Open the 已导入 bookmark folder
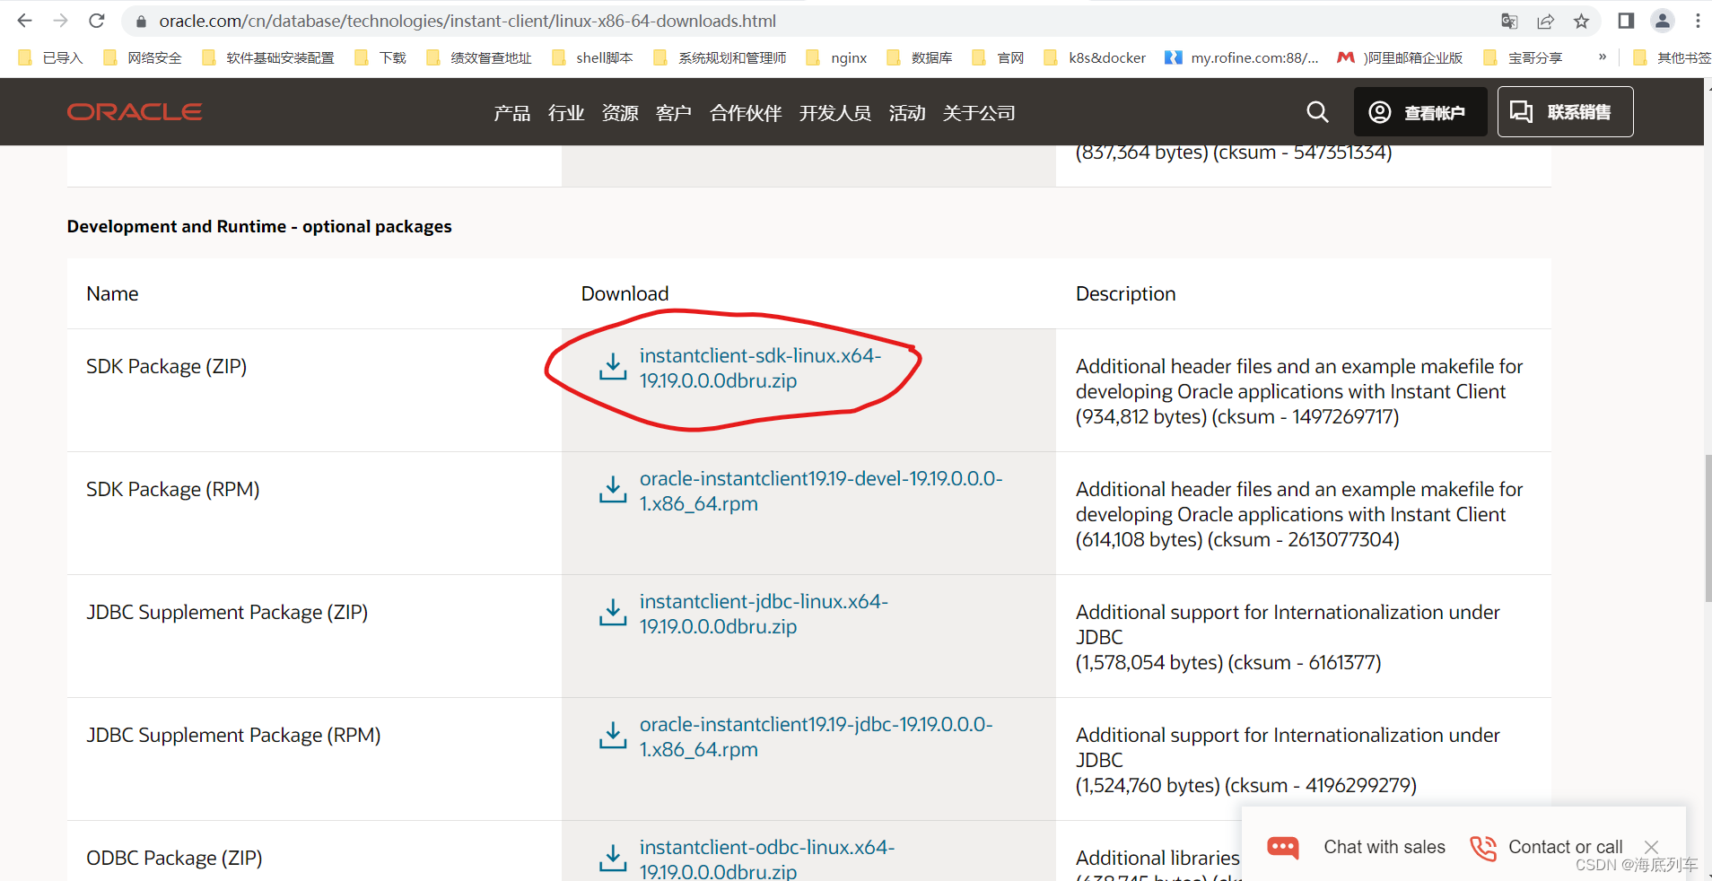Screen dimensions: 1712x881 pyautogui.click(x=51, y=57)
